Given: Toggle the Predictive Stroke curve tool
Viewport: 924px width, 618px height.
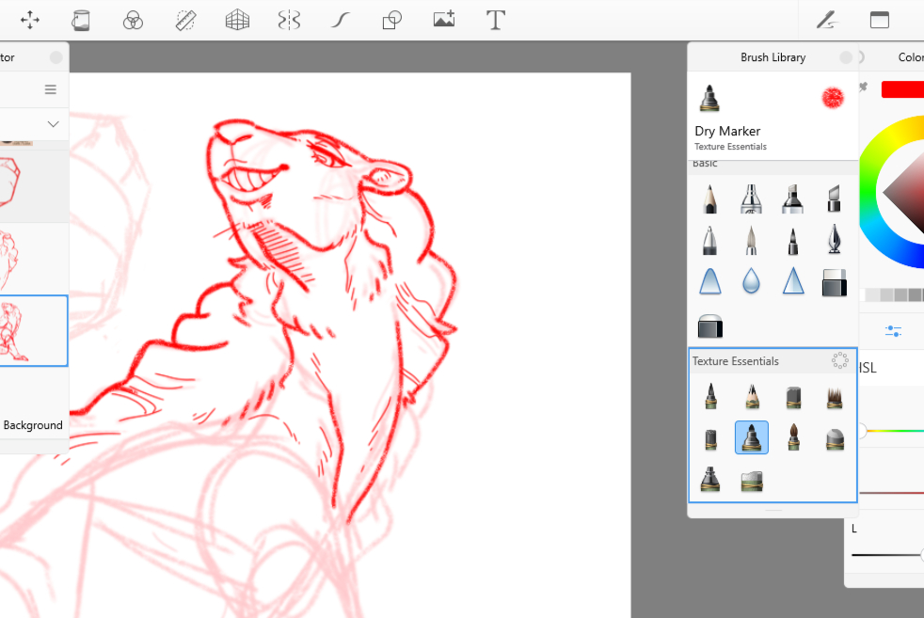Looking at the screenshot, I should (341, 20).
